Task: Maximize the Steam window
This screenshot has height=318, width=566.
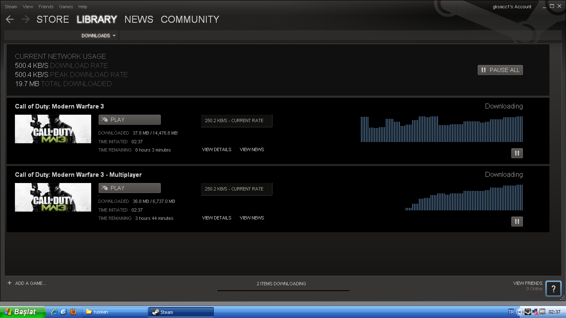Action: 551,6
